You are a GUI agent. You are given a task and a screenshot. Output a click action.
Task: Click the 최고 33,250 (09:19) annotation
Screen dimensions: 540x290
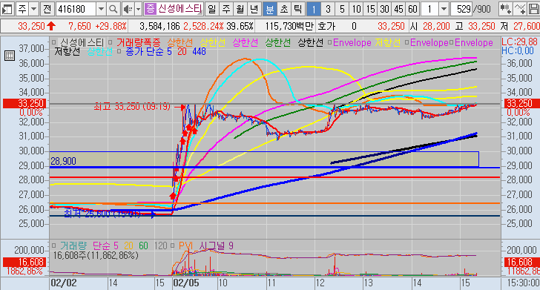pos(132,106)
